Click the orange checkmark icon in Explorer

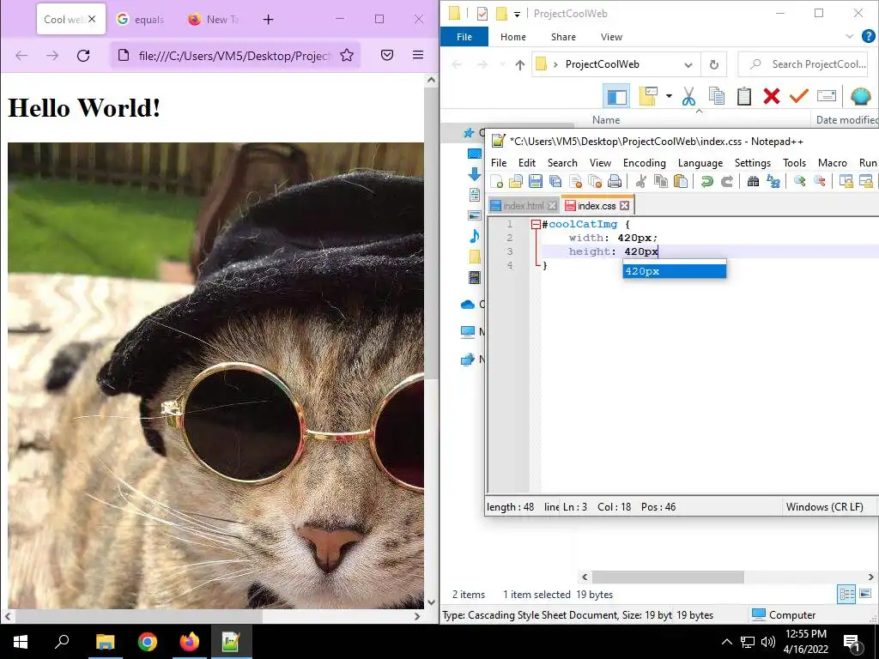799,96
